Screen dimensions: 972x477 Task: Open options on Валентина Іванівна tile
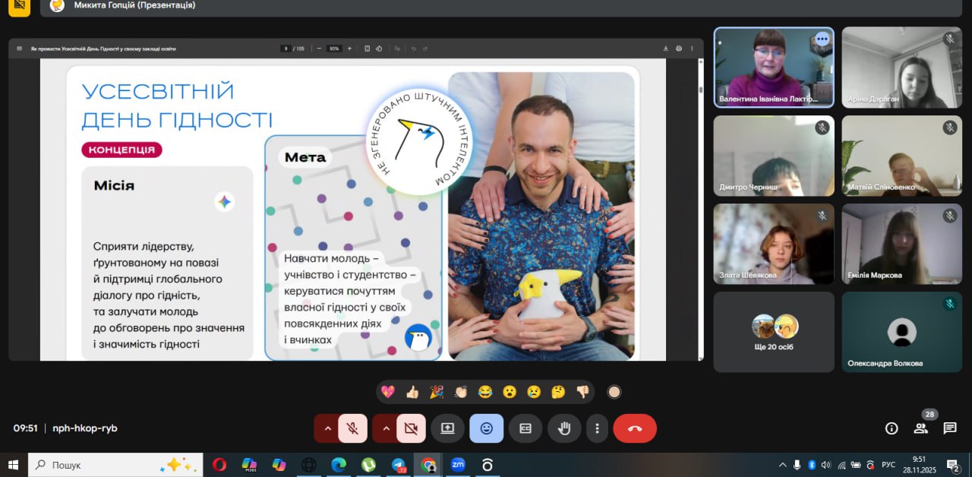[x=822, y=39]
